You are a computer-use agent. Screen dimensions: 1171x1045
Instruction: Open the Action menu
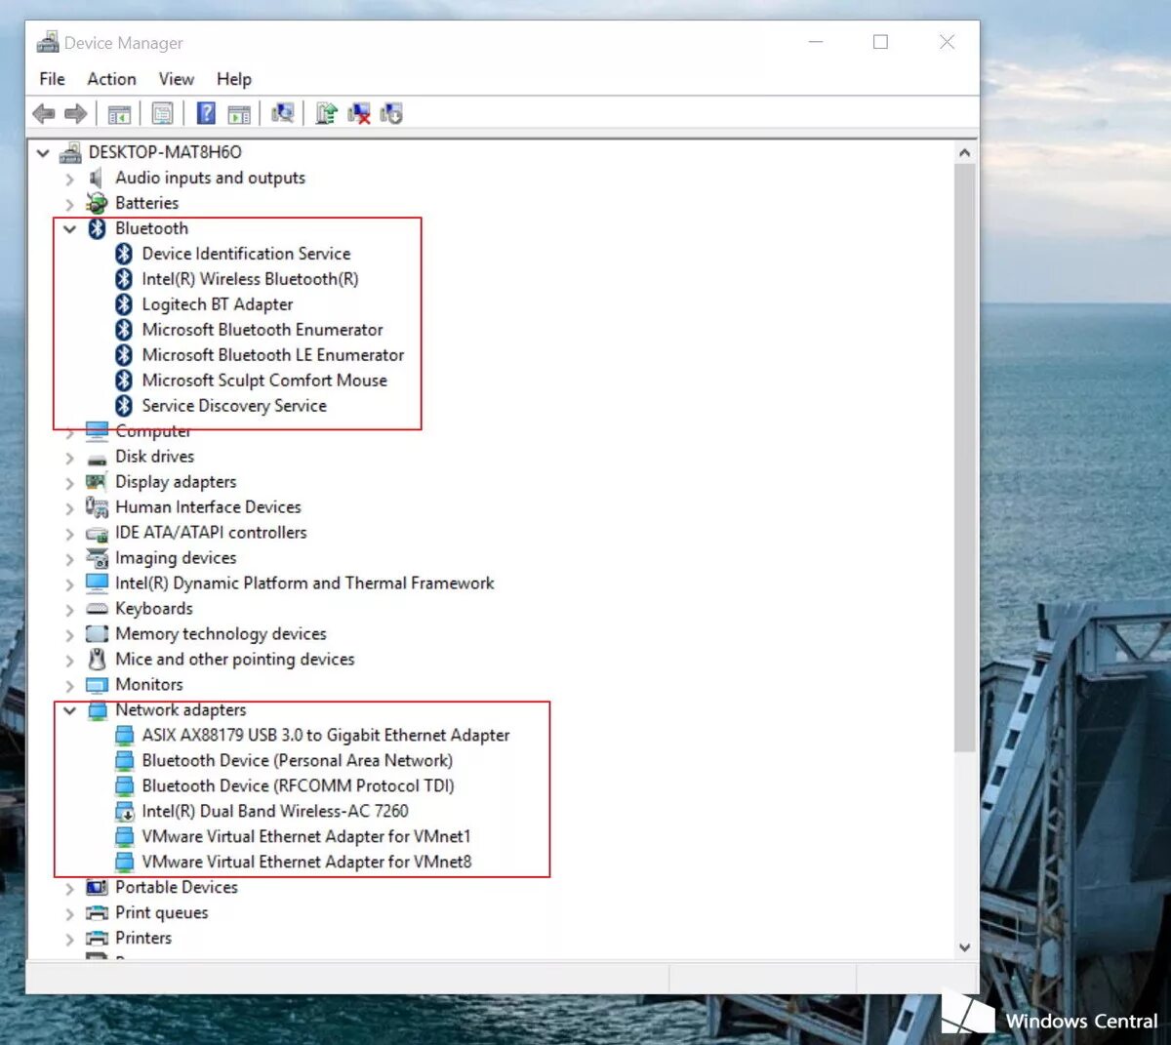[111, 79]
